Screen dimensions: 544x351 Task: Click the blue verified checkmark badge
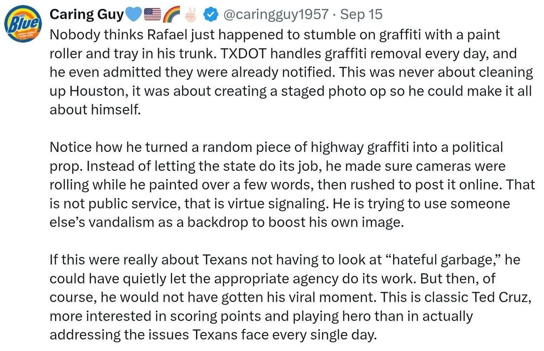(x=211, y=14)
